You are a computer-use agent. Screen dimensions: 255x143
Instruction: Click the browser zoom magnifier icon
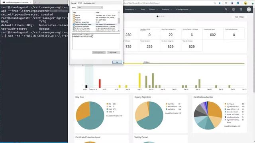pyautogui.click(x=215, y=3)
